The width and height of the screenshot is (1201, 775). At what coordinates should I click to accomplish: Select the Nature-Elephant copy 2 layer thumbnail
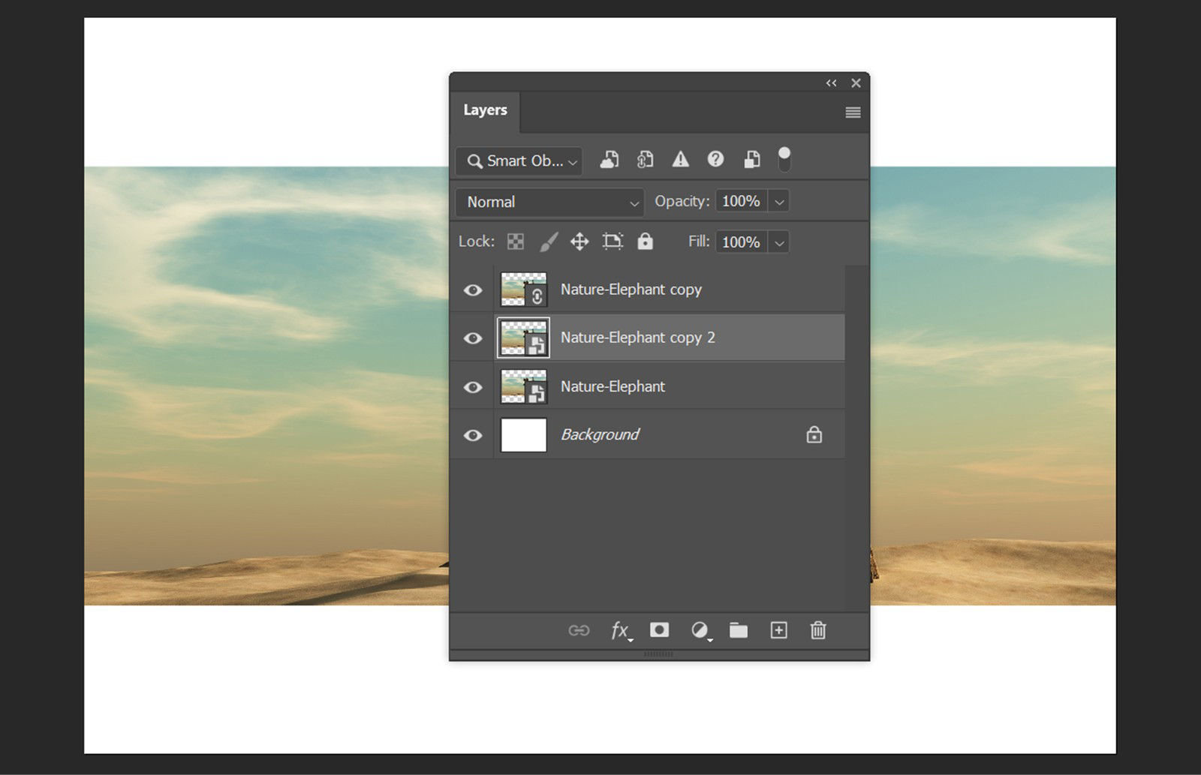coord(523,338)
